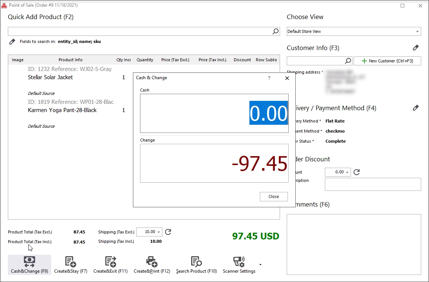The image size is (429, 282).
Task: Click the Quantity column header
Action: point(145,60)
